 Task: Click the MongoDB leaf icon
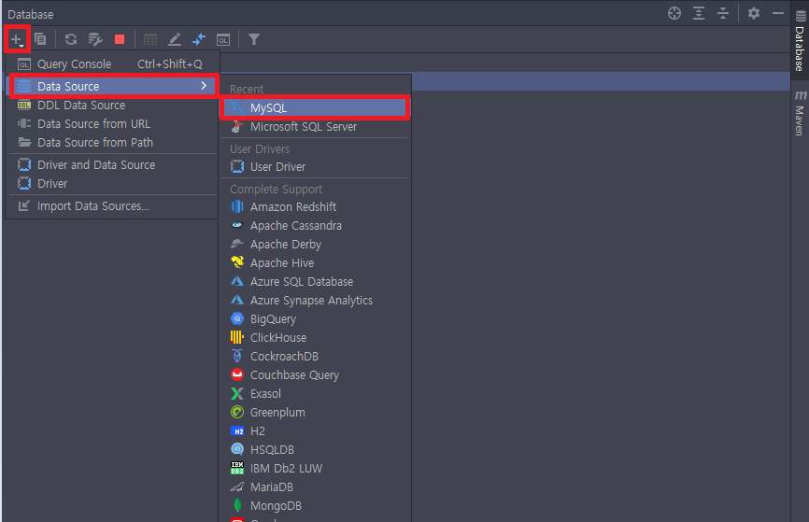coord(237,505)
